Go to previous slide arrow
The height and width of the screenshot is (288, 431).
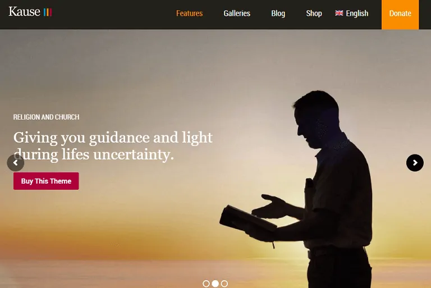point(16,163)
